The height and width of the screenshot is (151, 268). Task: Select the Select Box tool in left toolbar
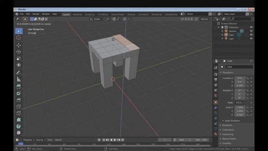click(x=18, y=31)
